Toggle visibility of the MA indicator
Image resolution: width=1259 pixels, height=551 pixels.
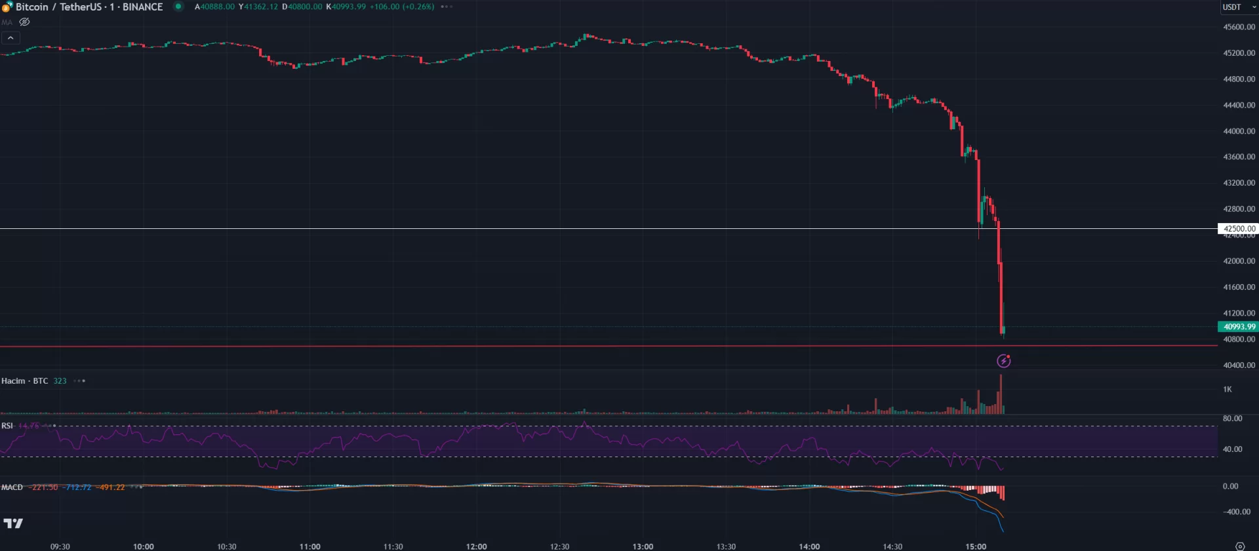coord(24,22)
